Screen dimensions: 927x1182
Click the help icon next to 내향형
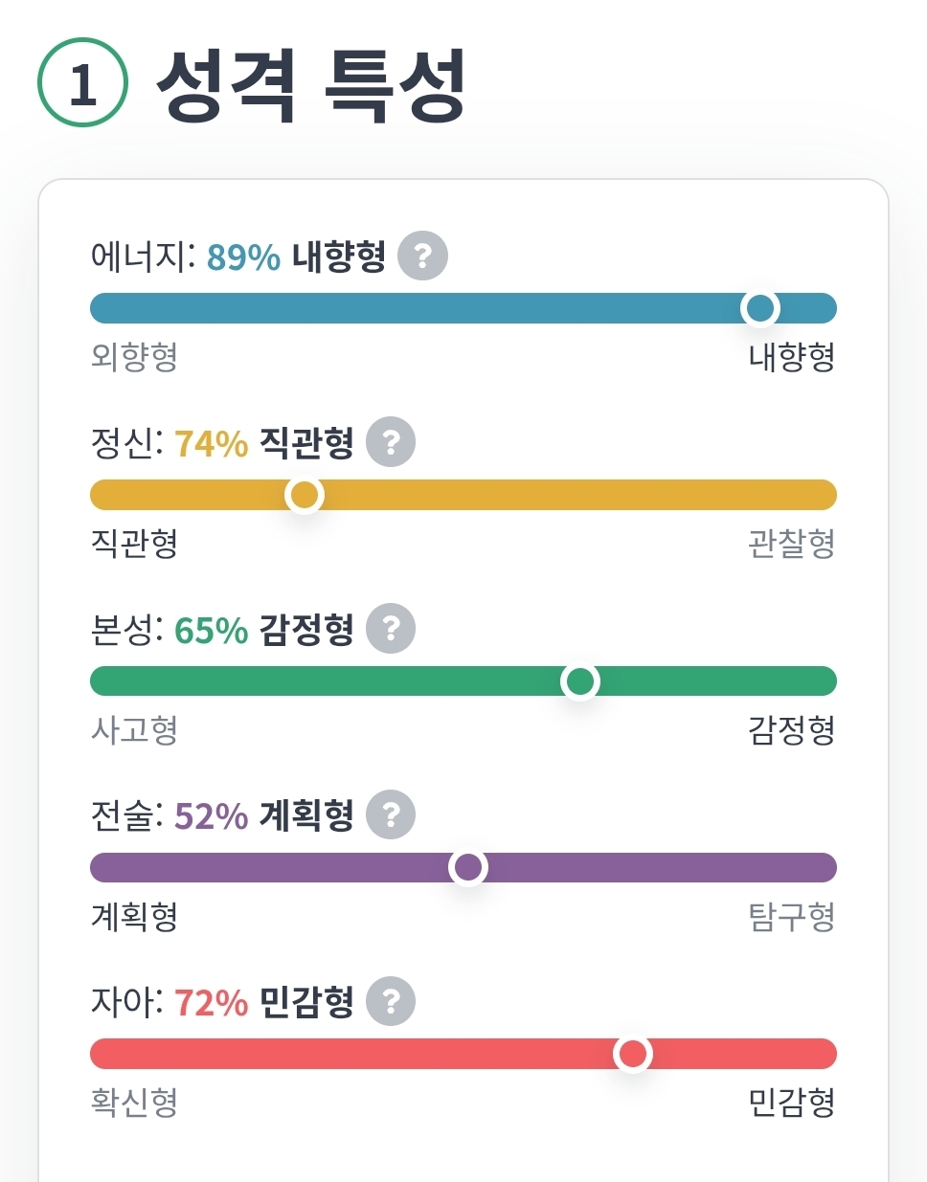pos(422,256)
